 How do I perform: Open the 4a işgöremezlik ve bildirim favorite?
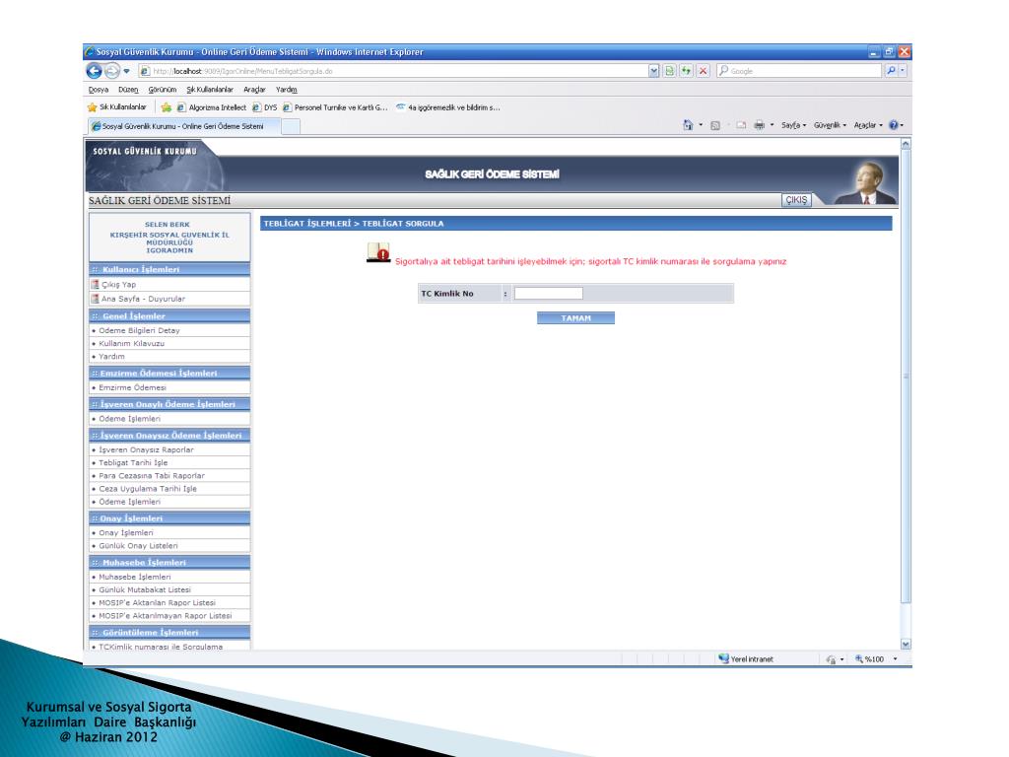pos(448,107)
